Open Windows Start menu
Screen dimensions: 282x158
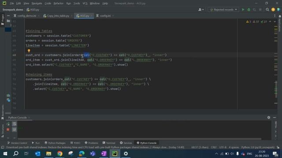coord(5,154)
